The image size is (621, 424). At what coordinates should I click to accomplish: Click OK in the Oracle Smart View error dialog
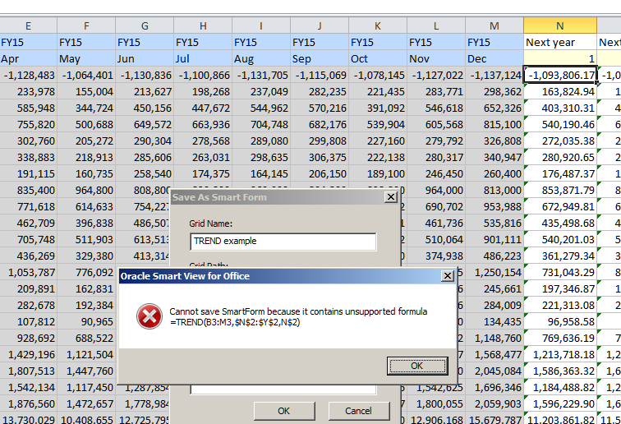417,366
